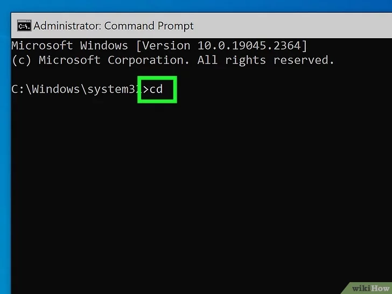
Task: Click the (c) copyright symbol
Action: click(21, 60)
